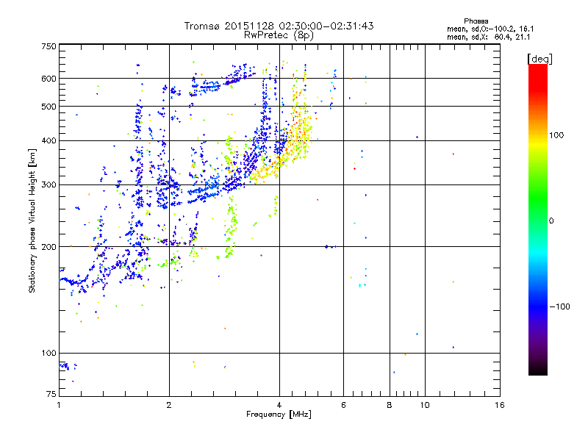Click the '[deg]' colorbar unit label
The width and height of the screenshot is (588, 441).
pos(539,59)
